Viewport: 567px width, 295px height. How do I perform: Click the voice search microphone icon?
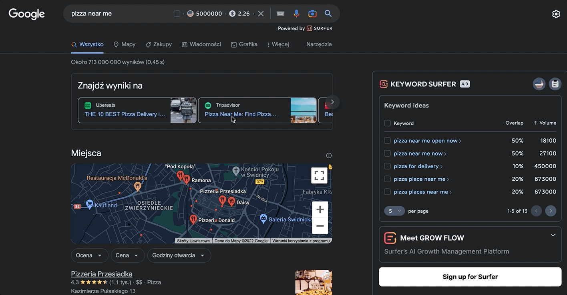point(296,14)
